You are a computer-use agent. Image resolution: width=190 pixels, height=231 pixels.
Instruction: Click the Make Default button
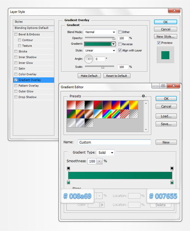coord(89,76)
